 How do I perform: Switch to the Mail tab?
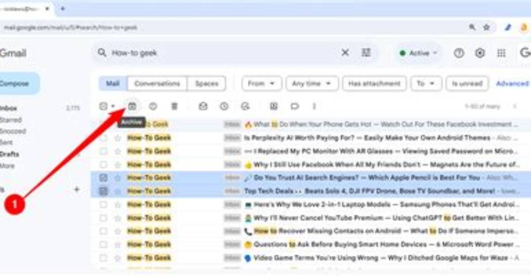pos(113,83)
